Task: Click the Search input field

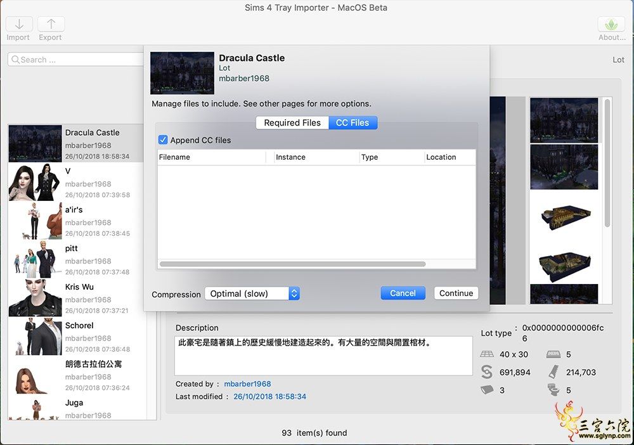Action: tap(77, 60)
